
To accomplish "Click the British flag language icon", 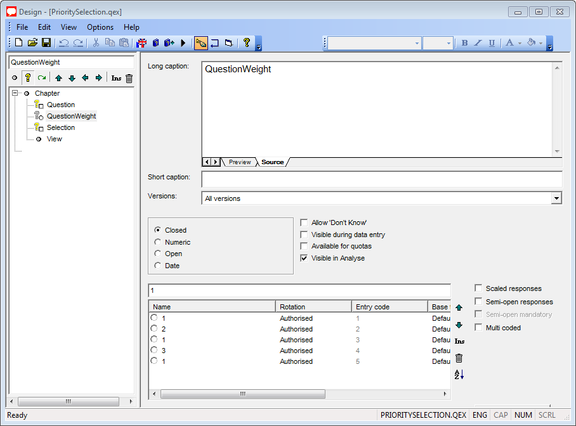I will click(x=141, y=42).
